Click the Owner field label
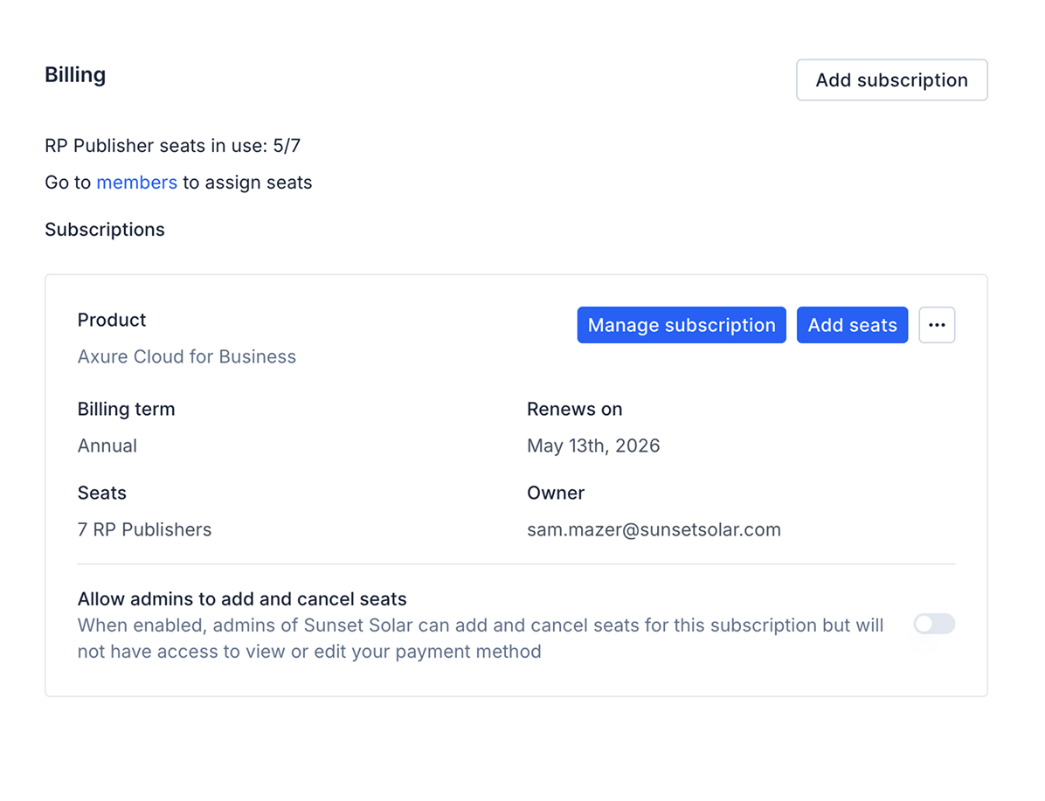The image size is (1045, 801). (555, 493)
